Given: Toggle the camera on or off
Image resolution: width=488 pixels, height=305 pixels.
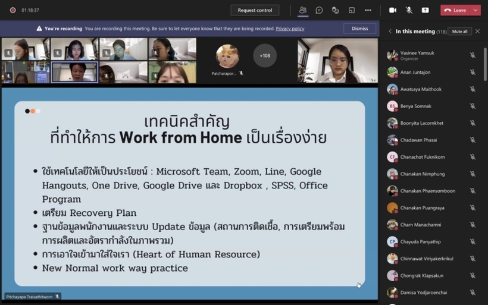Looking at the screenshot, I should pyautogui.click(x=393, y=10).
